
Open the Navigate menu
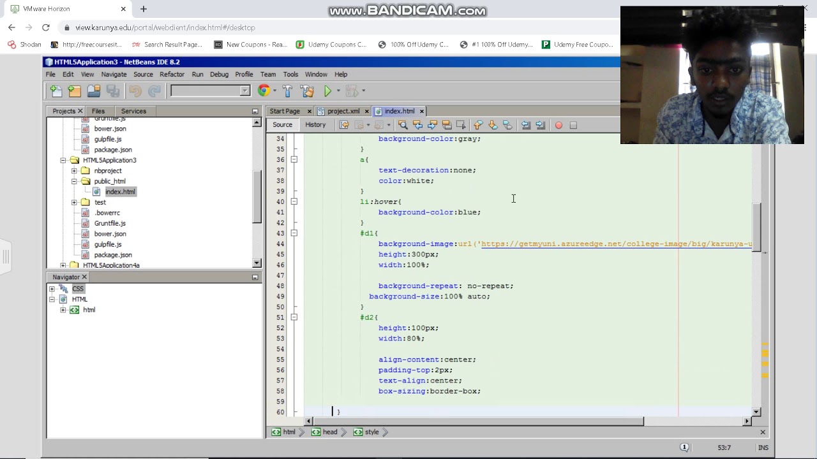(114, 75)
